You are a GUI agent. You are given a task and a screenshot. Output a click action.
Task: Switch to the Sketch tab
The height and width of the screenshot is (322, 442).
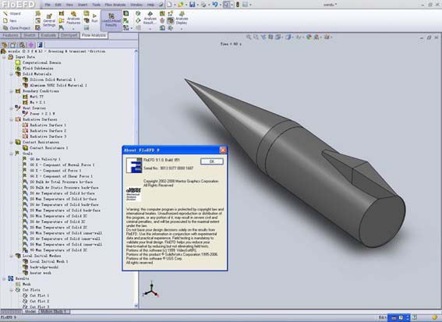tap(30, 35)
